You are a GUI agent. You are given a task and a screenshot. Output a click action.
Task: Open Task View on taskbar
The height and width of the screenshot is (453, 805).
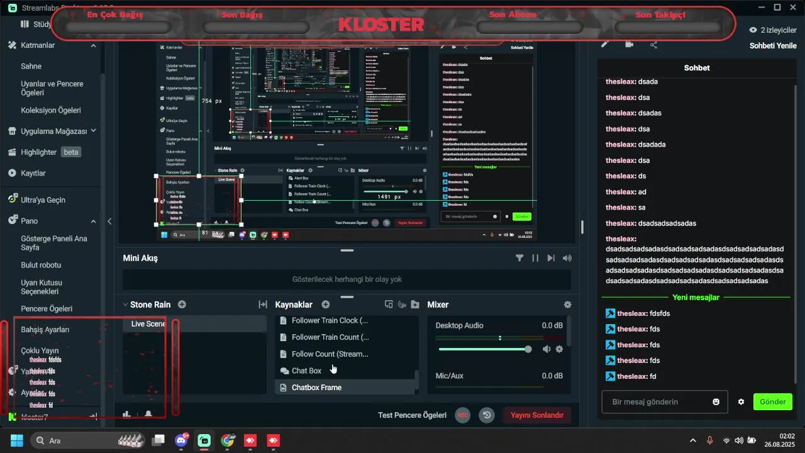pyautogui.click(x=158, y=440)
